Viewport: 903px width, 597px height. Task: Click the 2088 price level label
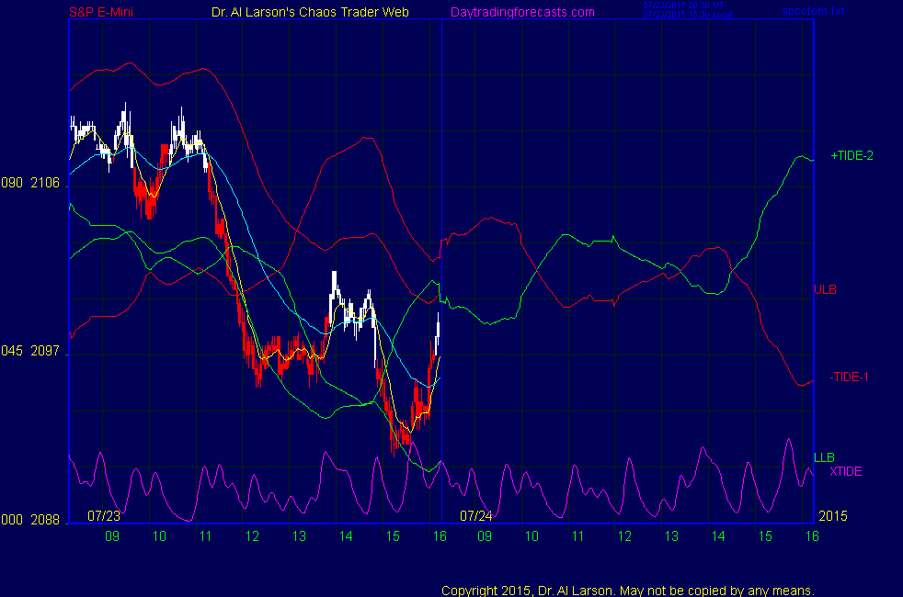45,520
